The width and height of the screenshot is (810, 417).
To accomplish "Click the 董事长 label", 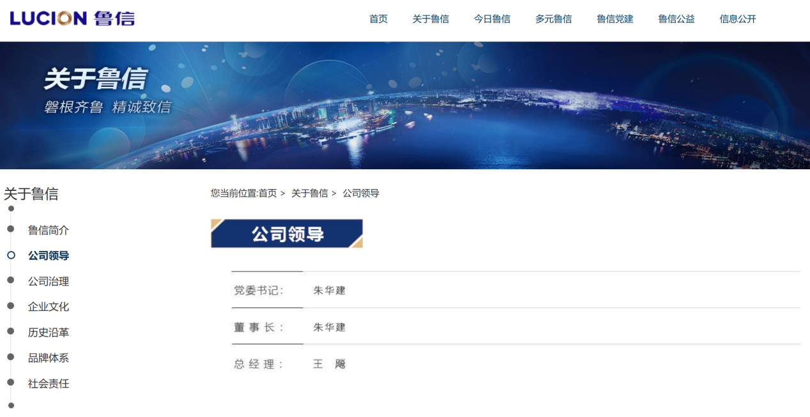I will (x=259, y=327).
